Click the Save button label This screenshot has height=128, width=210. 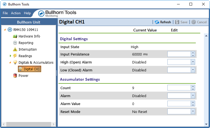(x=184, y=22)
